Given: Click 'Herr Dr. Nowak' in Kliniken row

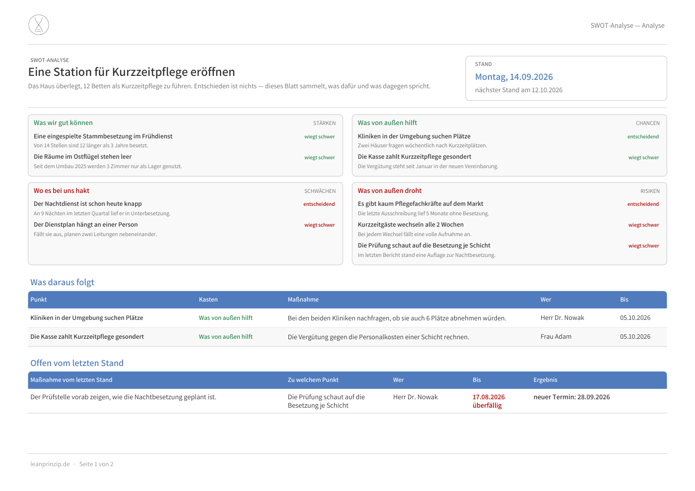Looking at the screenshot, I should (x=562, y=318).
